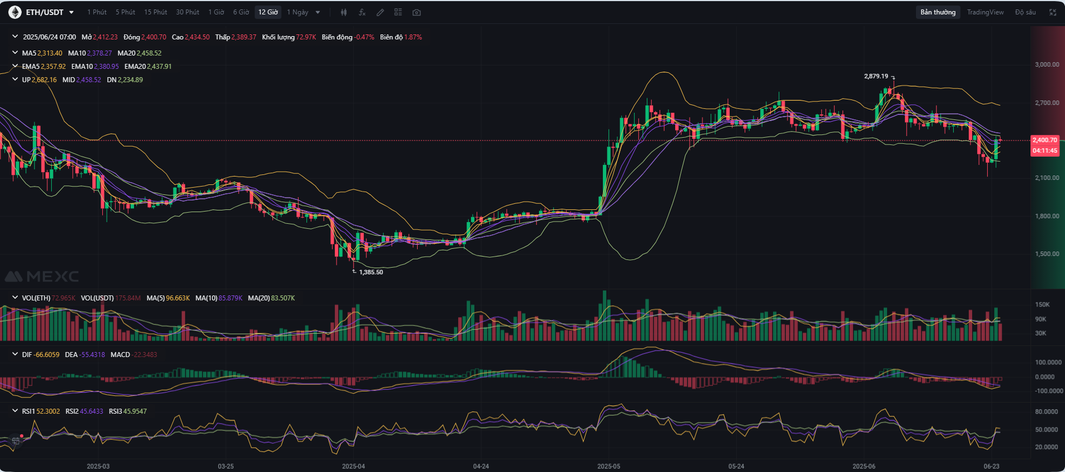Open the Độ sâu depth chart

[x=1025, y=12]
